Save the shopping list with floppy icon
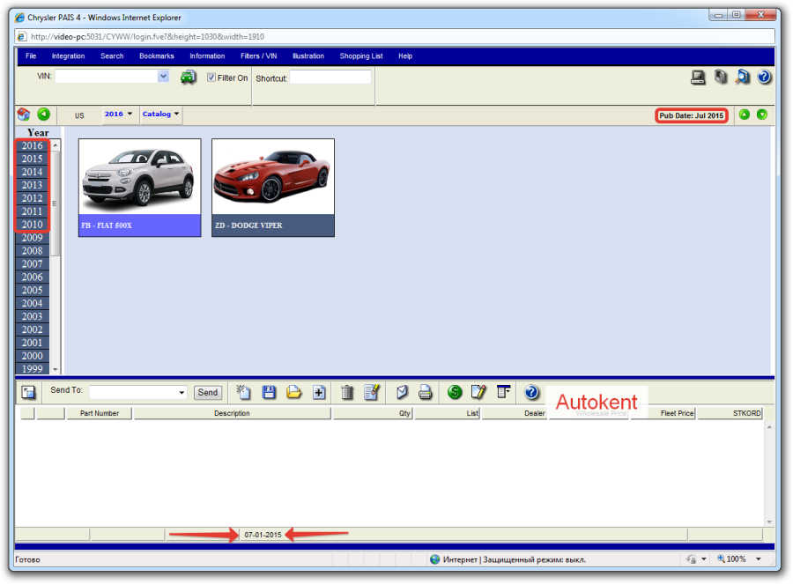Image resolution: width=793 pixels, height=584 pixels. (x=269, y=392)
